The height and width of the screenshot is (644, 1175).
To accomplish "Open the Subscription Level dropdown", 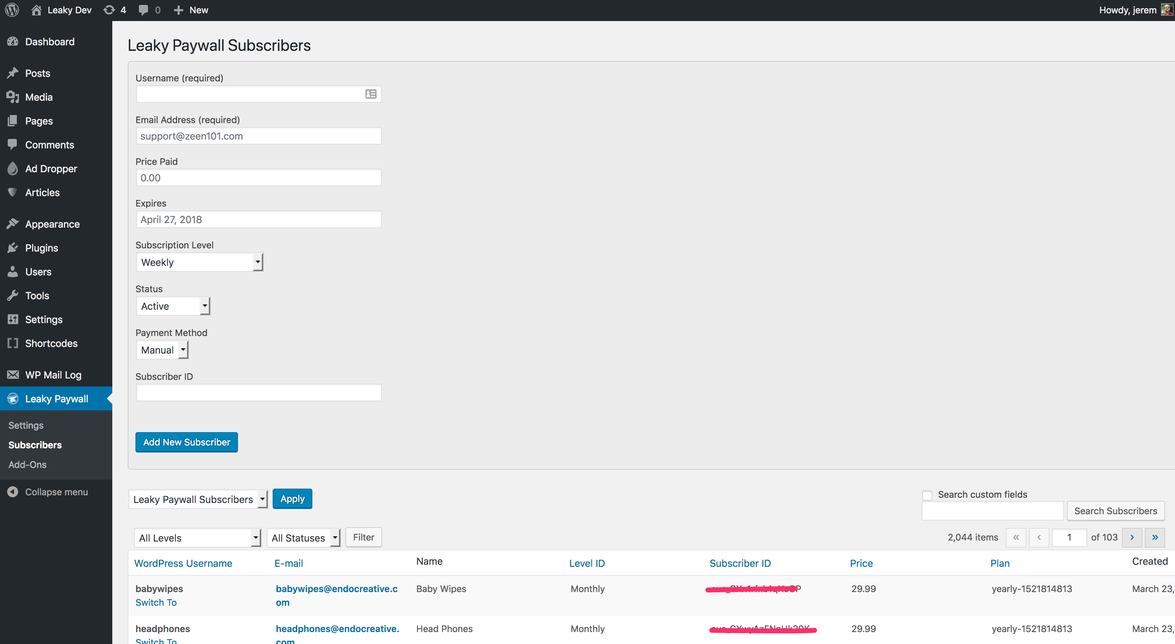I will coord(199,262).
